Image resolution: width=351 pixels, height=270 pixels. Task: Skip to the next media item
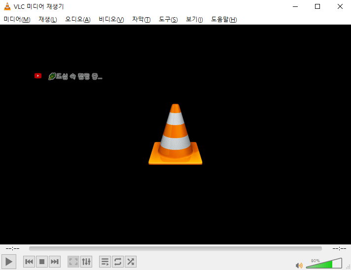55,262
